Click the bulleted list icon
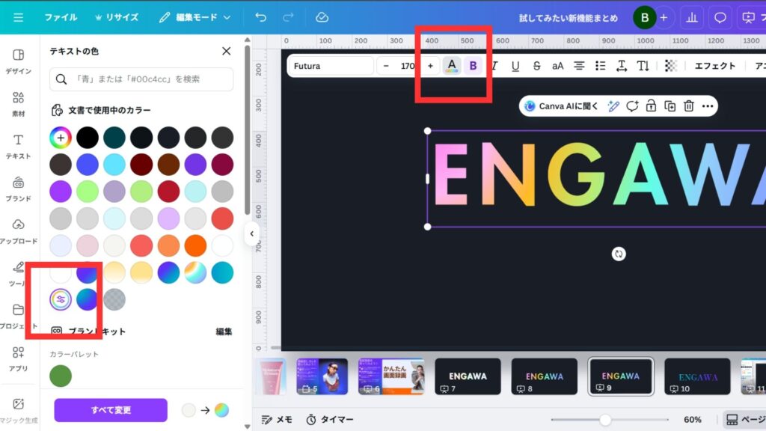 point(600,66)
